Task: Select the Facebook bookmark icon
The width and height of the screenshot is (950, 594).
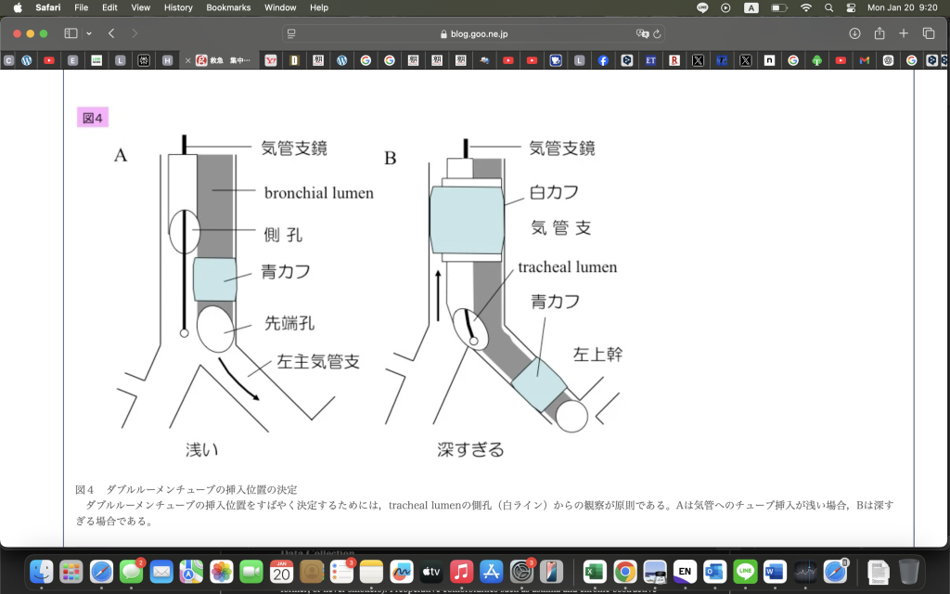Action: tap(601, 60)
